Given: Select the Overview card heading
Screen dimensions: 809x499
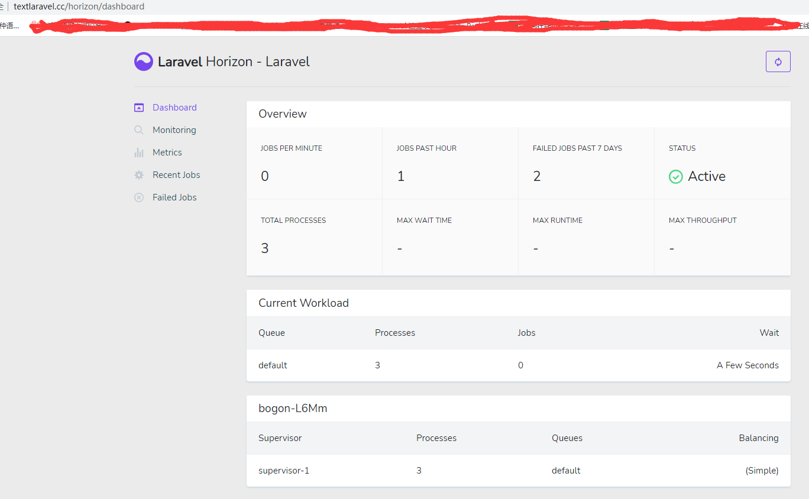Looking at the screenshot, I should point(283,114).
